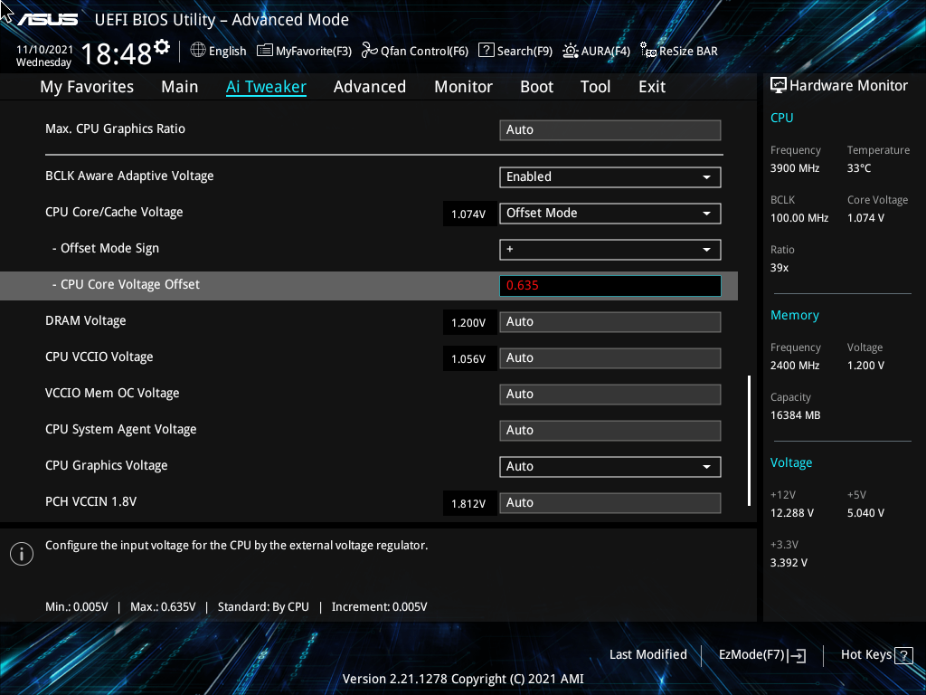Click the settings gear next to the clock
926x695 pixels.
click(x=162, y=47)
